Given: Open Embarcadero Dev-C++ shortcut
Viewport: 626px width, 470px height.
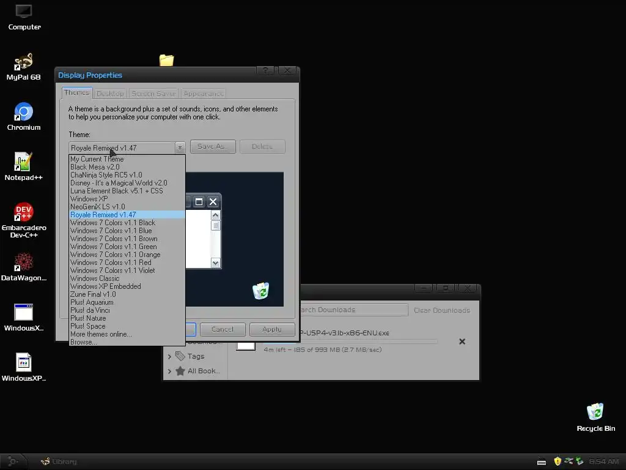Looking at the screenshot, I should 24,220.
